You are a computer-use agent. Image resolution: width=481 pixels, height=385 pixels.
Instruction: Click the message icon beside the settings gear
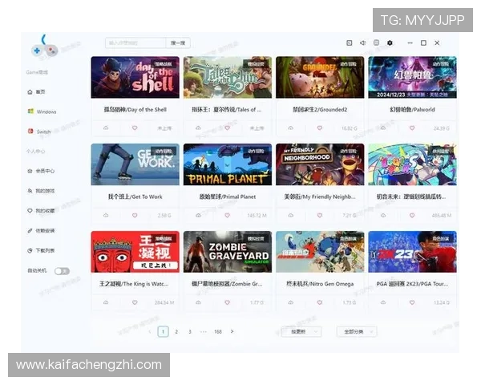point(377,43)
